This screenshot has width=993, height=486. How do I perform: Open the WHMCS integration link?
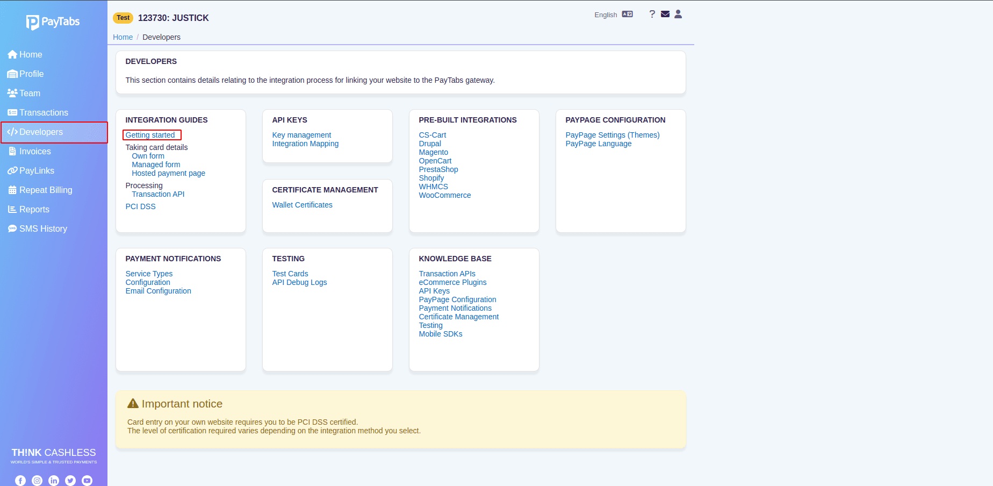pos(434,187)
